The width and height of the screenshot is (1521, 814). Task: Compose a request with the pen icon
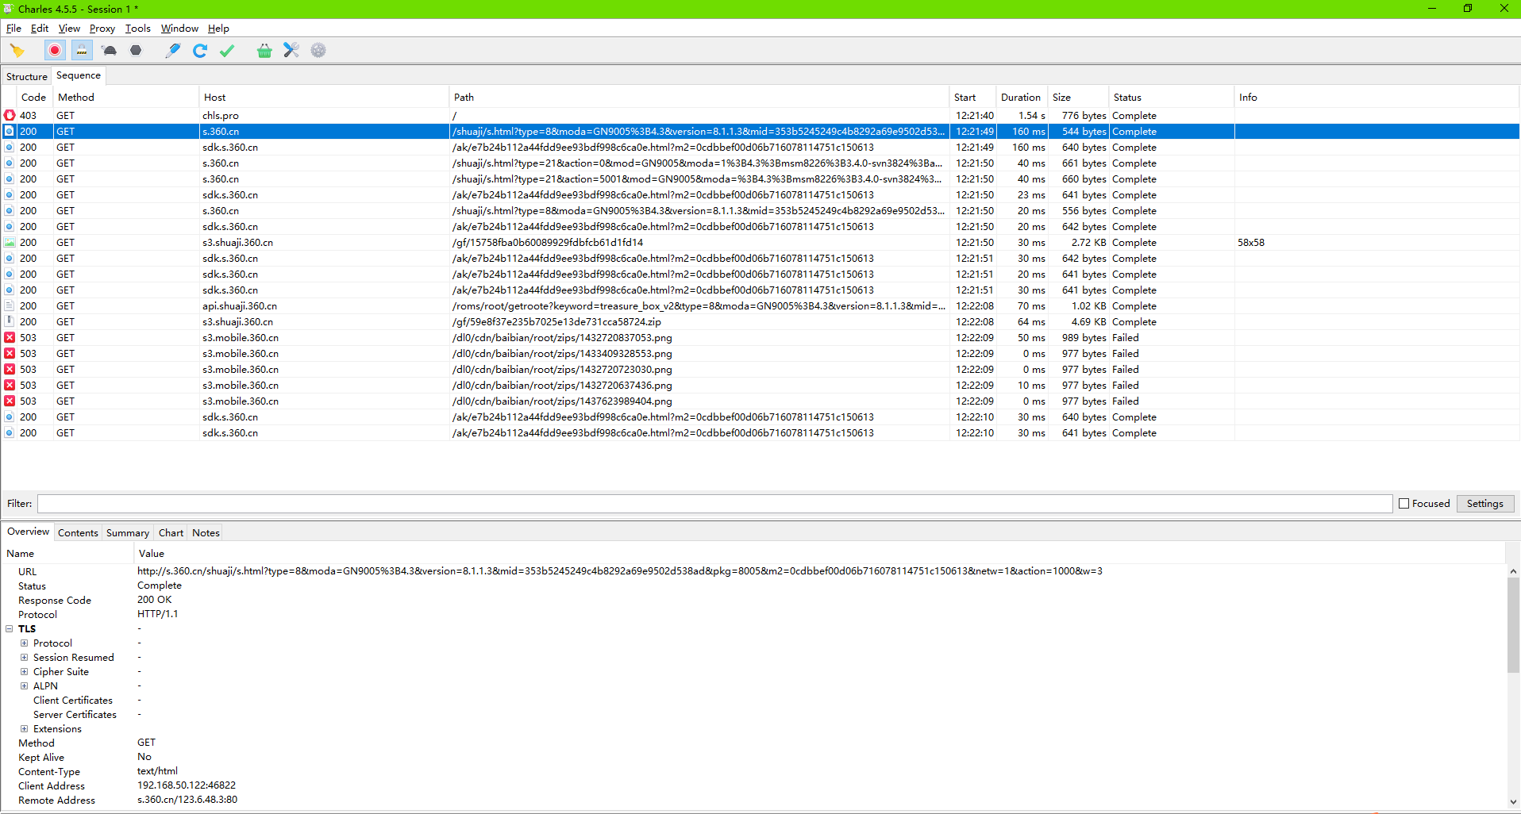(172, 51)
